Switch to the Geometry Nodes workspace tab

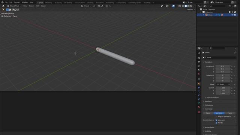tap(135, 3)
